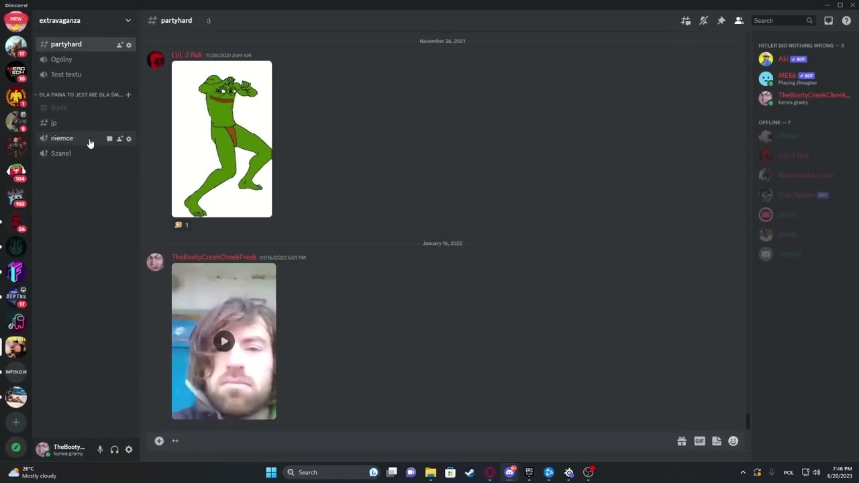Open server with 104 unread badge
859x483 pixels.
pos(16,172)
